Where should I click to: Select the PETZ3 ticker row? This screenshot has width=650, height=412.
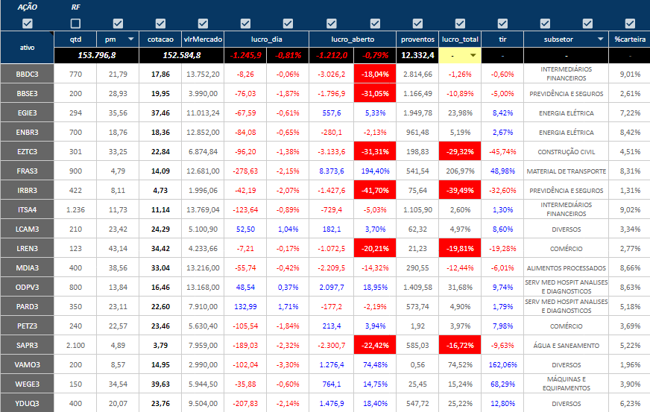pyautogui.click(x=28, y=326)
